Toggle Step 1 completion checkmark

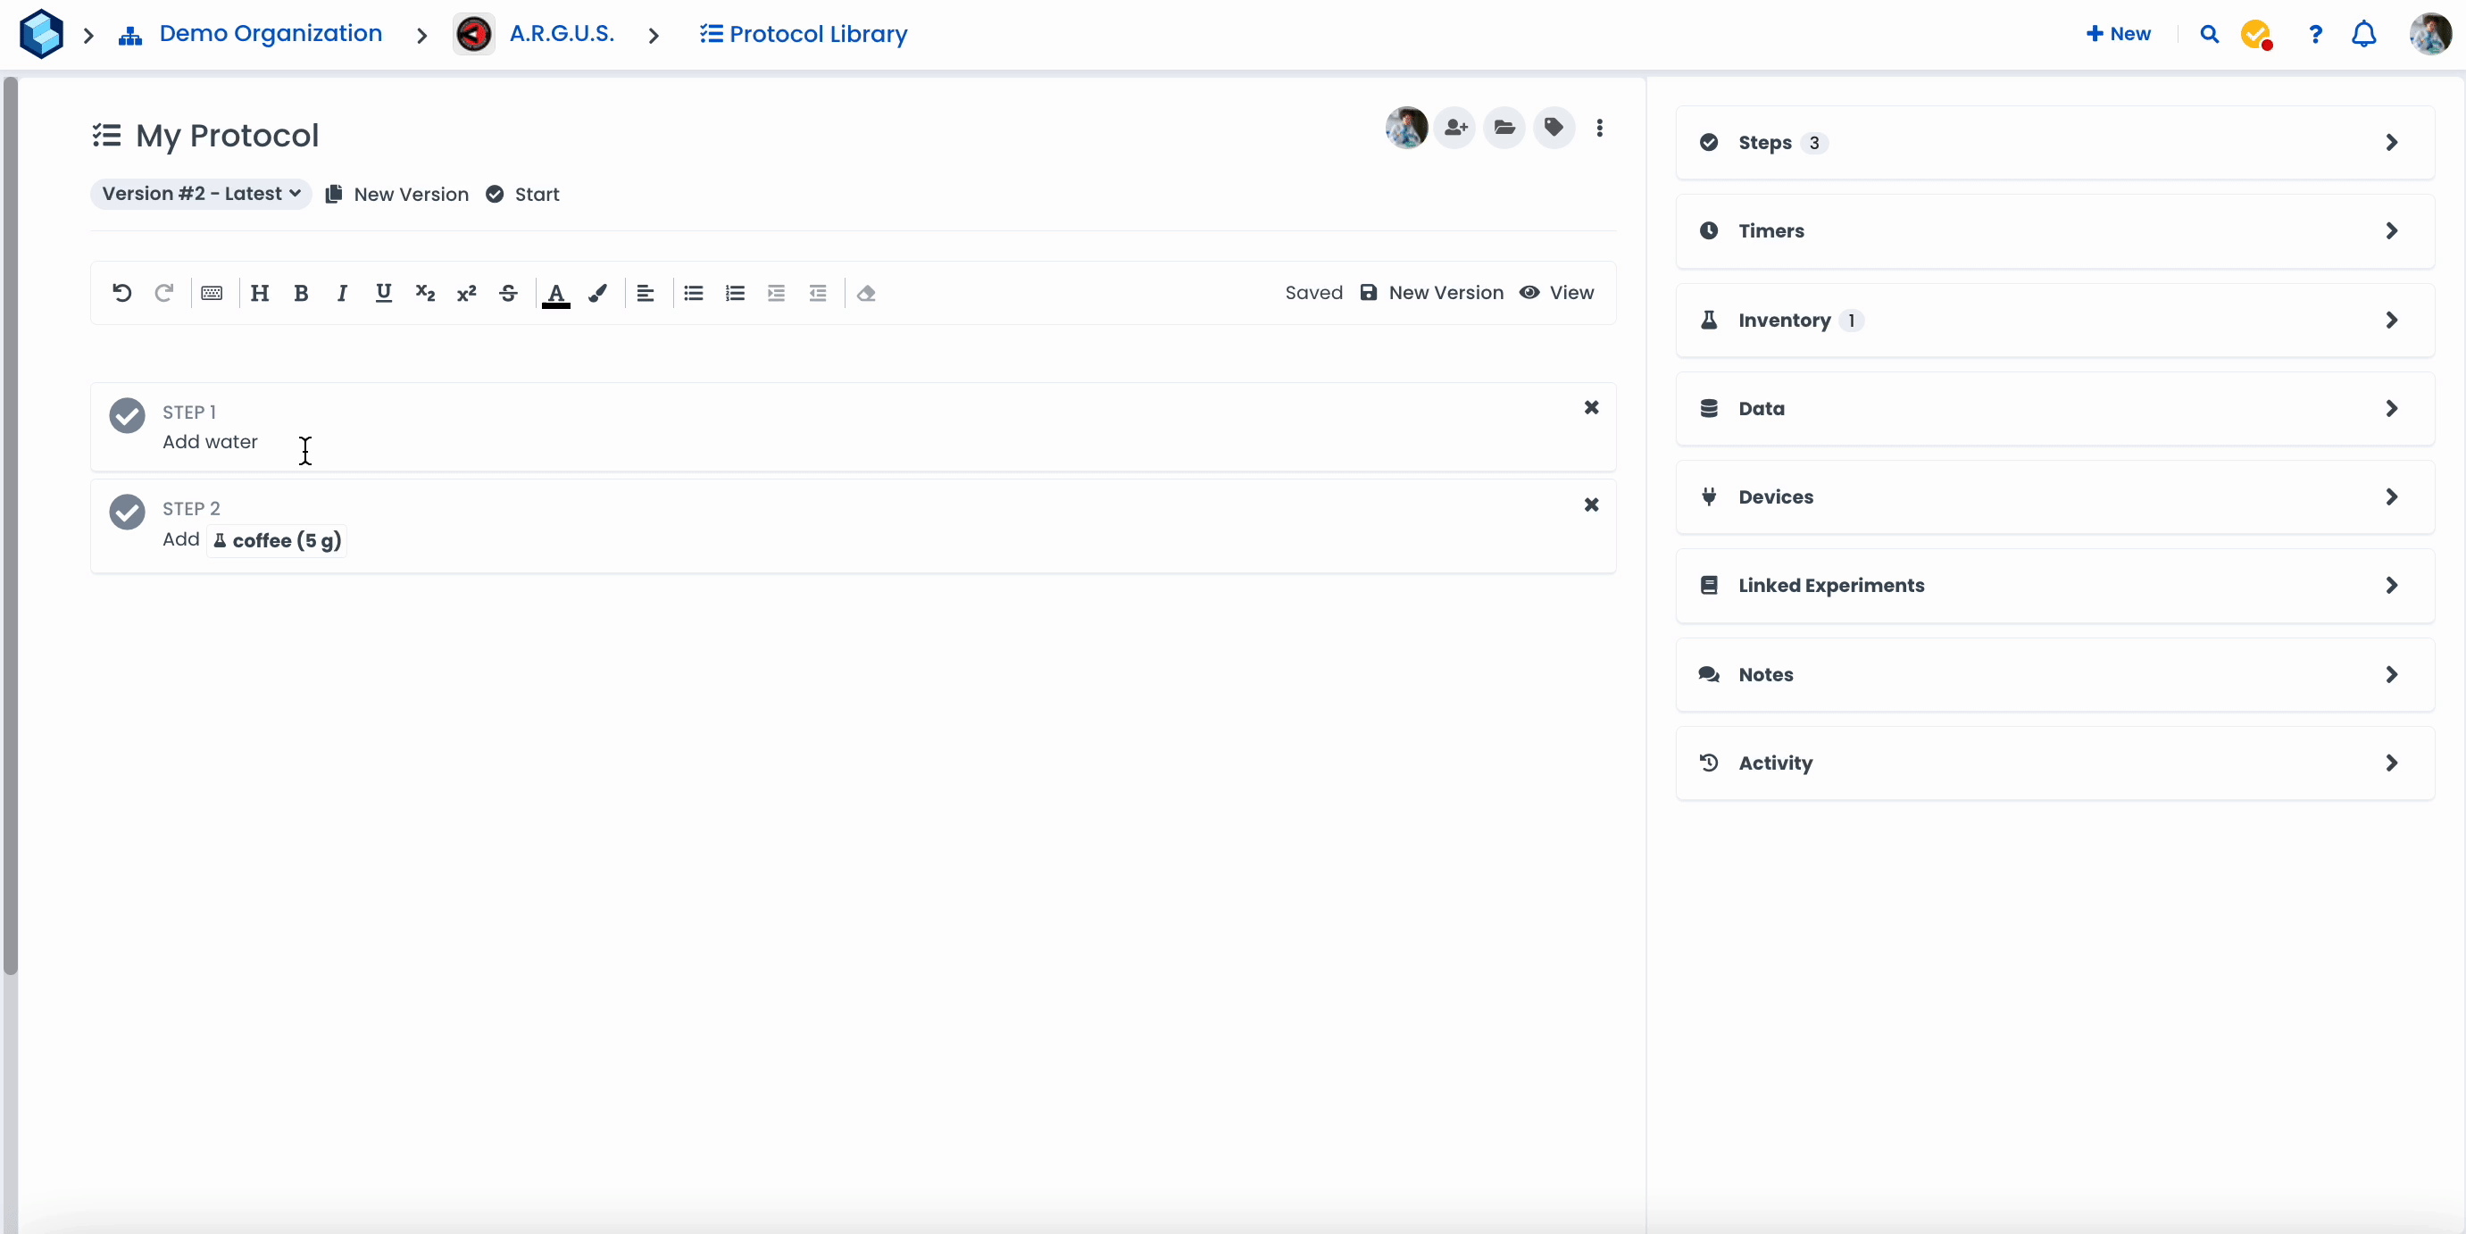128,415
